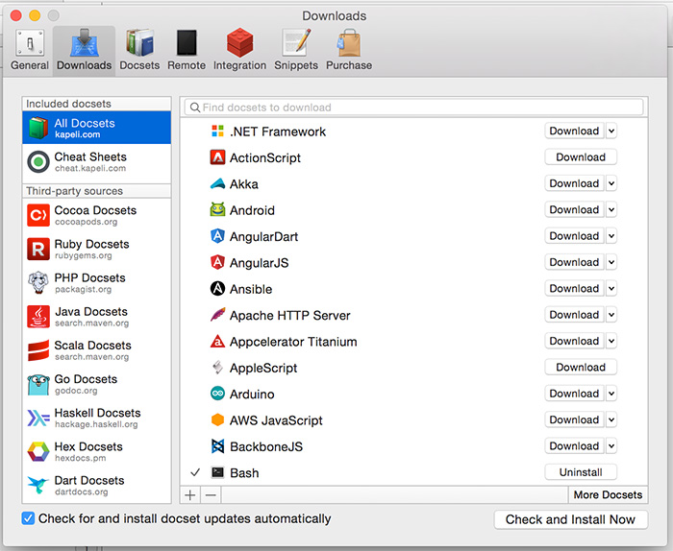Expand BackboneJS download version dropdown
Image resolution: width=673 pixels, height=551 pixels.
pyautogui.click(x=611, y=445)
